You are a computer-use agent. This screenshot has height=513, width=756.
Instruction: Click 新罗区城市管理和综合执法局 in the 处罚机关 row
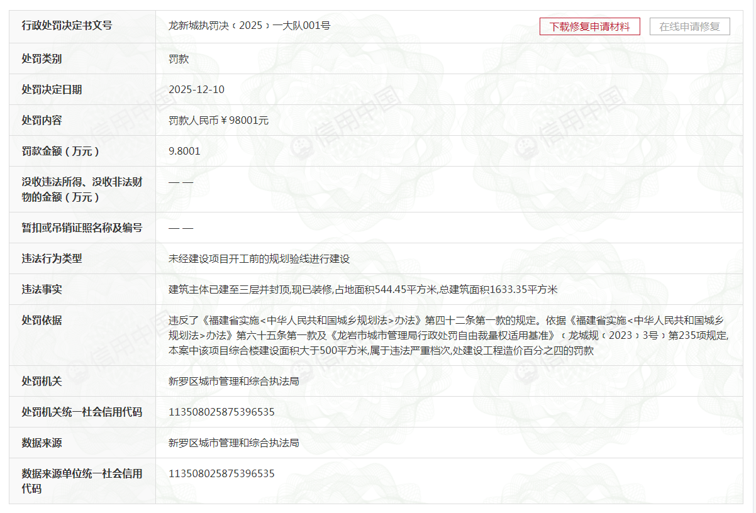coord(233,381)
